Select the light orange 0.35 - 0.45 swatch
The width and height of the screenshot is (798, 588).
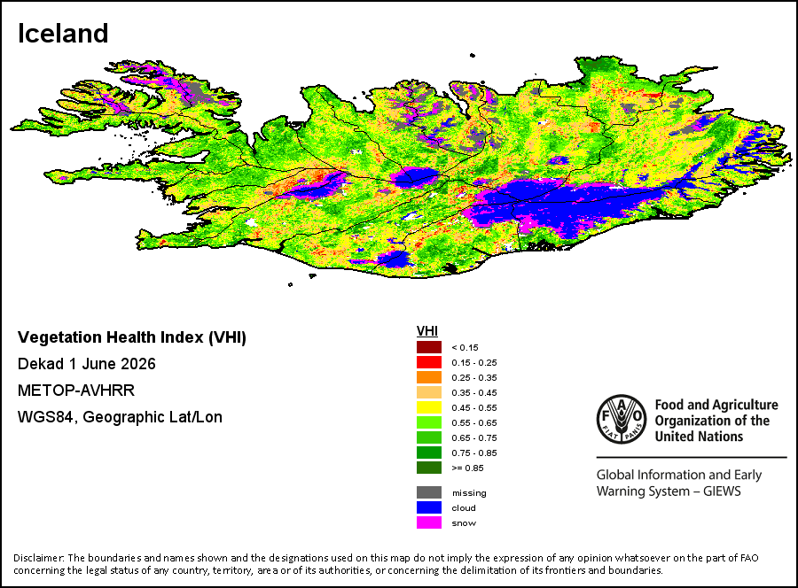tap(429, 392)
